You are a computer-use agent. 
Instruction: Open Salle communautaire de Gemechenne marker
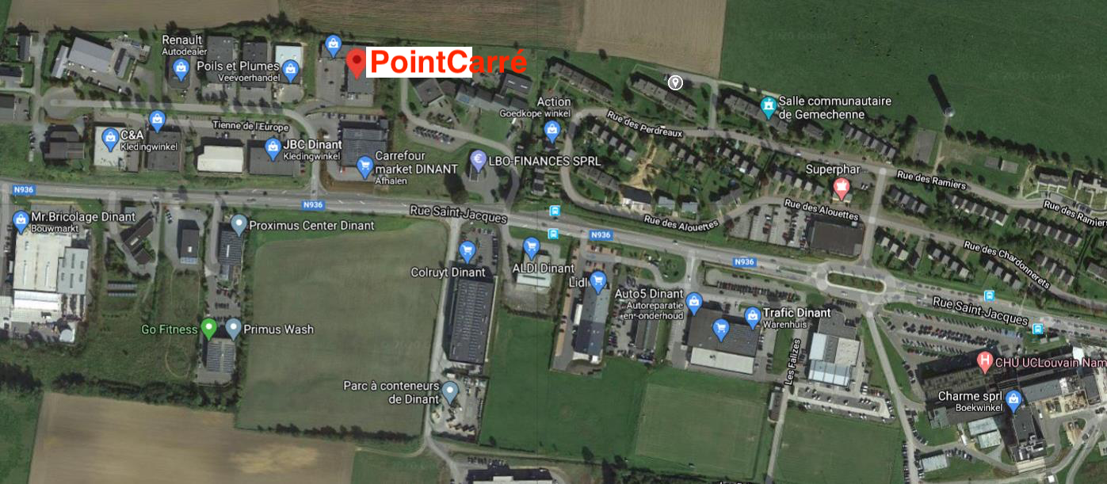click(x=768, y=107)
